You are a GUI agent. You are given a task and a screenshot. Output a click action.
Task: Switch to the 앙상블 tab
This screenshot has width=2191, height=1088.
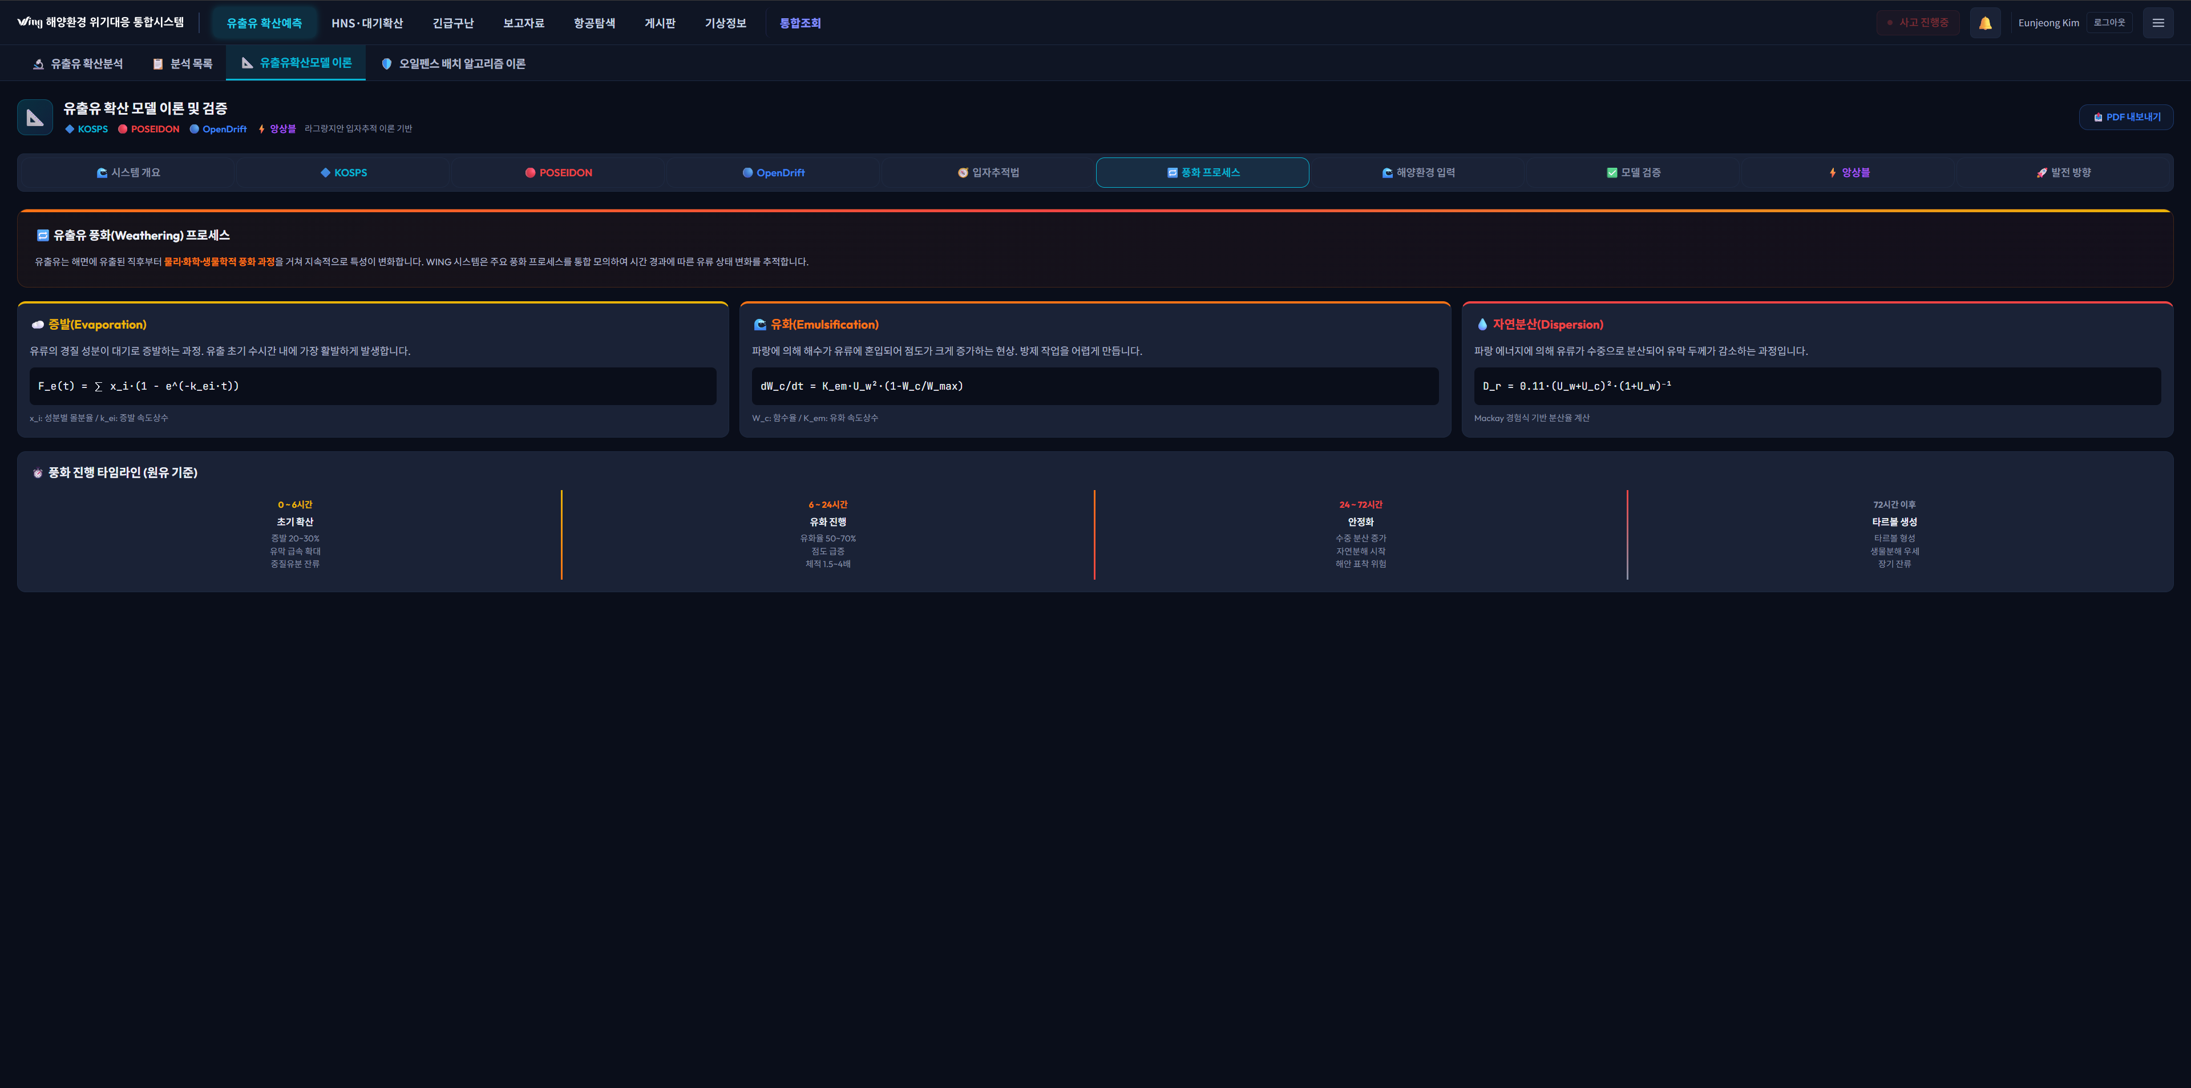[1848, 173]
